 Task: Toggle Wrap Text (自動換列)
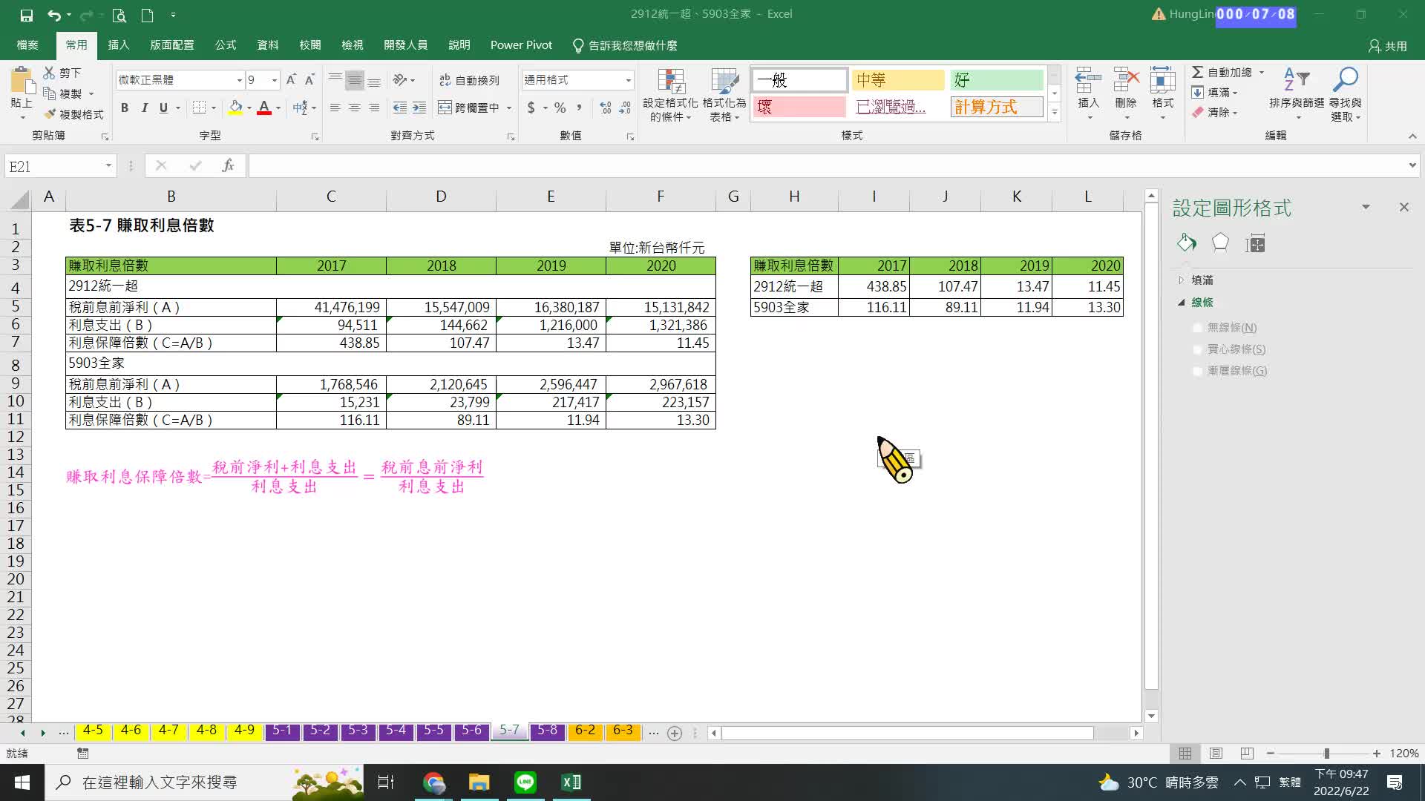click(x=469, y=80)
